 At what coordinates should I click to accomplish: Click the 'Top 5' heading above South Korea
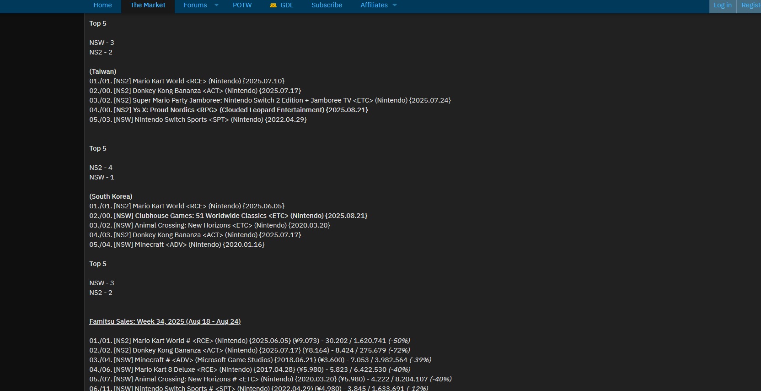98,148
